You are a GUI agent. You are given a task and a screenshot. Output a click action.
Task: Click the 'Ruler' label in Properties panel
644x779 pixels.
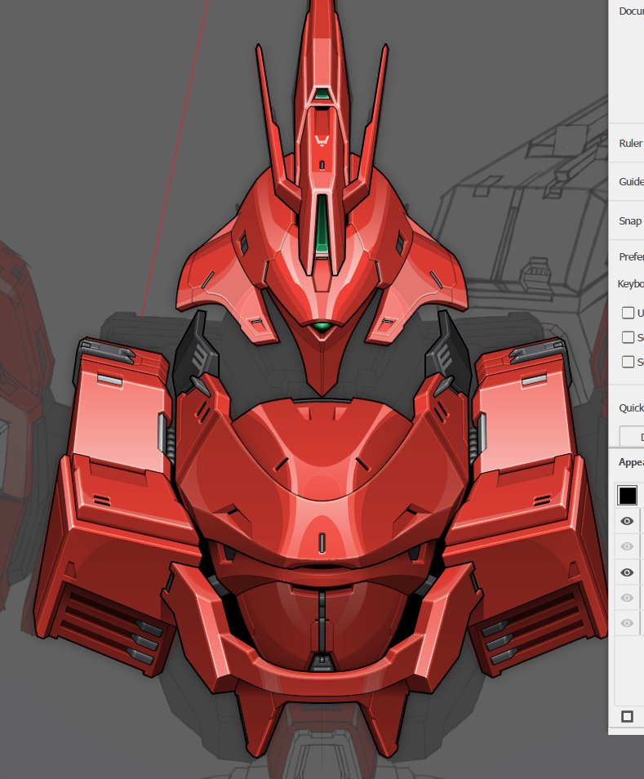[x=631, y=143]
